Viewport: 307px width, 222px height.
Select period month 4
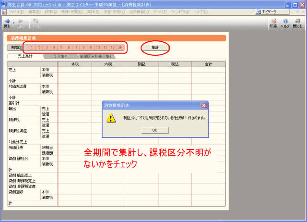[54, 48]
